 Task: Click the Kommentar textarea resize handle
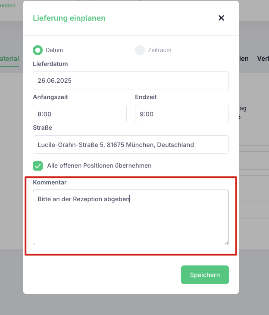tap(226, 243)
